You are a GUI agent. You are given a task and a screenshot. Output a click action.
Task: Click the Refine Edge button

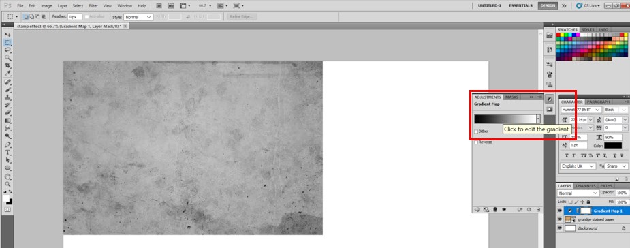[x=242, y=17]
